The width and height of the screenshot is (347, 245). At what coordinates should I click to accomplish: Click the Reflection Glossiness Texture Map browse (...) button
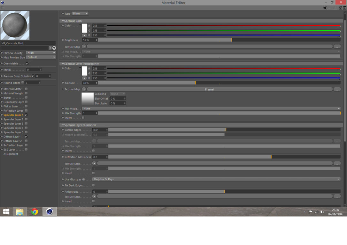point(337,163)
